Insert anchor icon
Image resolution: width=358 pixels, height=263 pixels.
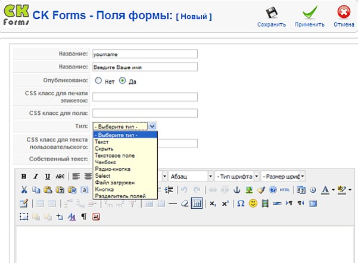pyautogui.click(x=236, y=190)
